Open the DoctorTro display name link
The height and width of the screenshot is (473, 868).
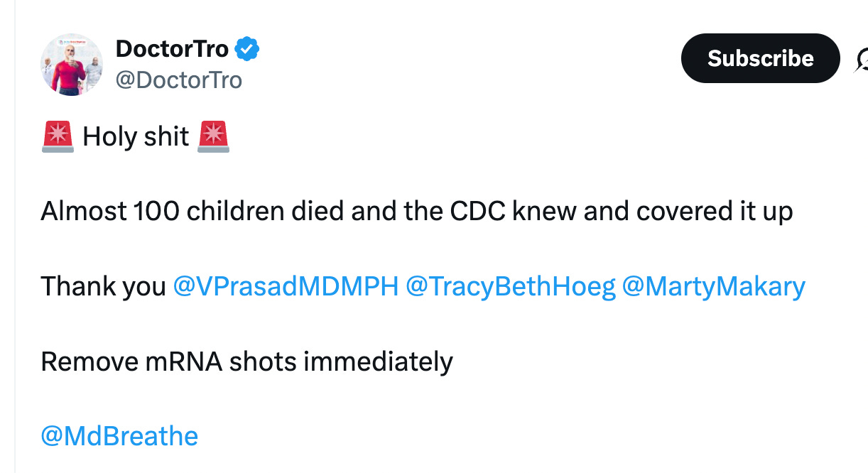(172, 49)
